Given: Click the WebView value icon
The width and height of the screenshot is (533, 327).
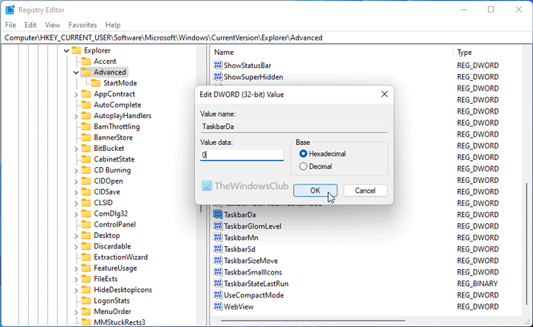Looking at the screenshot, I should point(218,306).
